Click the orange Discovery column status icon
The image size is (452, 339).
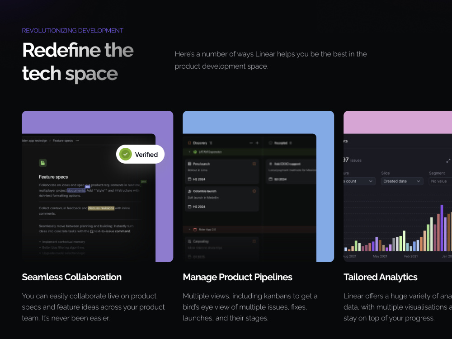click(x=189, y=143)
